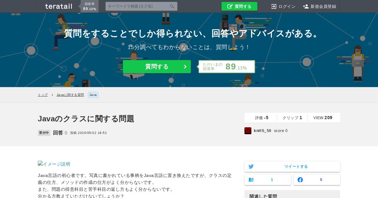This screenshot has height=198, width=378.
Task: Click the 関連した質問 heading
Action: pos(263,196)
